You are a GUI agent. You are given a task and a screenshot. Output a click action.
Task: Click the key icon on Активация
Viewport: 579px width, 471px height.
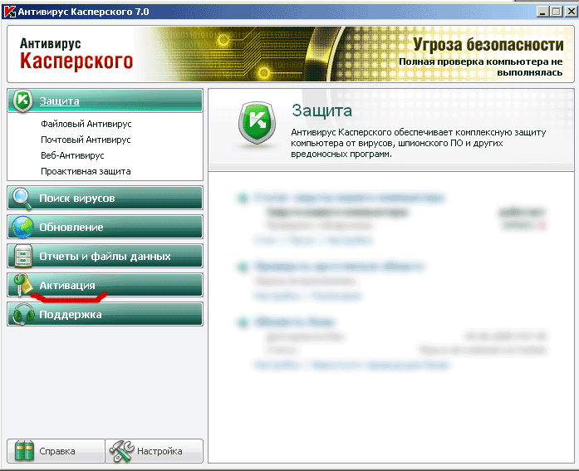23,285
